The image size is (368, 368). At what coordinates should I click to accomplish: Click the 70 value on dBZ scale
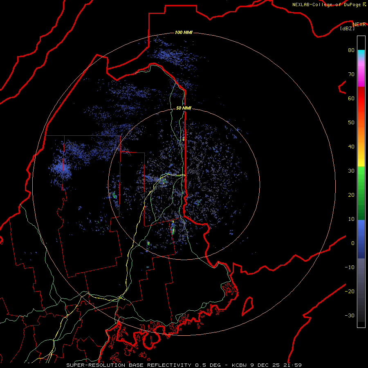pos(351,74)
